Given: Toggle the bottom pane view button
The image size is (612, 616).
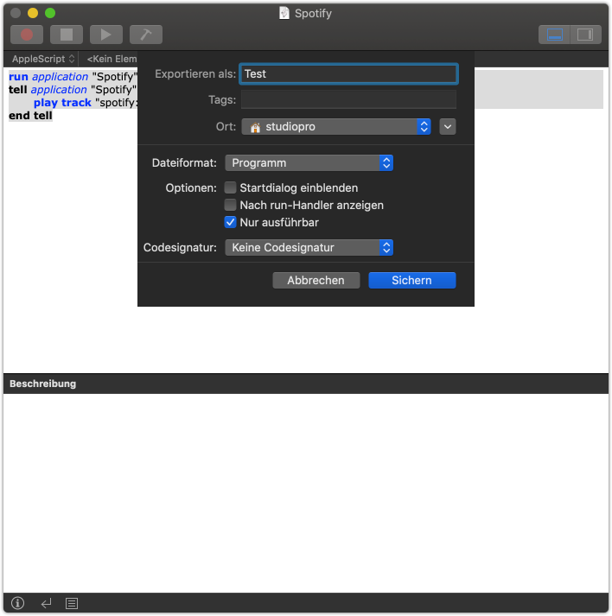Looking at the screenshot, I should tap(555, 35).
